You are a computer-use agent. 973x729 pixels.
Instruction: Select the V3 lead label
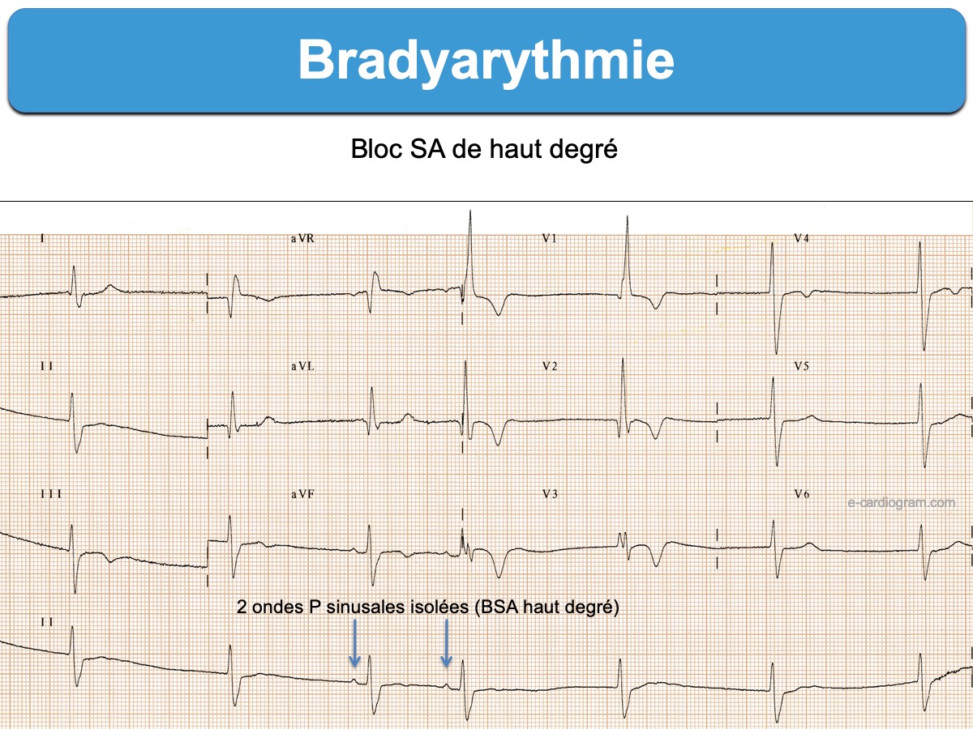click(x=550, y=494)
